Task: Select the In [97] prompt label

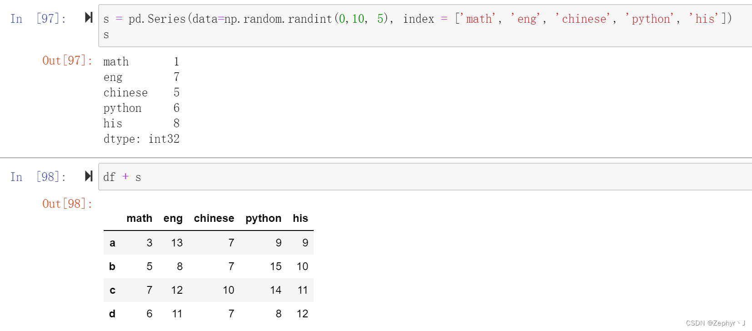Action: 38,19
